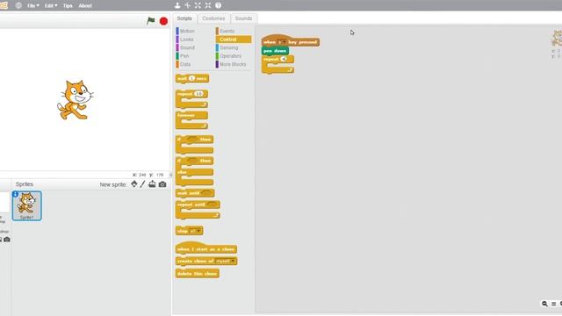This screenshot has width=562, height=316.
Task: Upload sprite from file icon
Action: (x=152, y=184)
